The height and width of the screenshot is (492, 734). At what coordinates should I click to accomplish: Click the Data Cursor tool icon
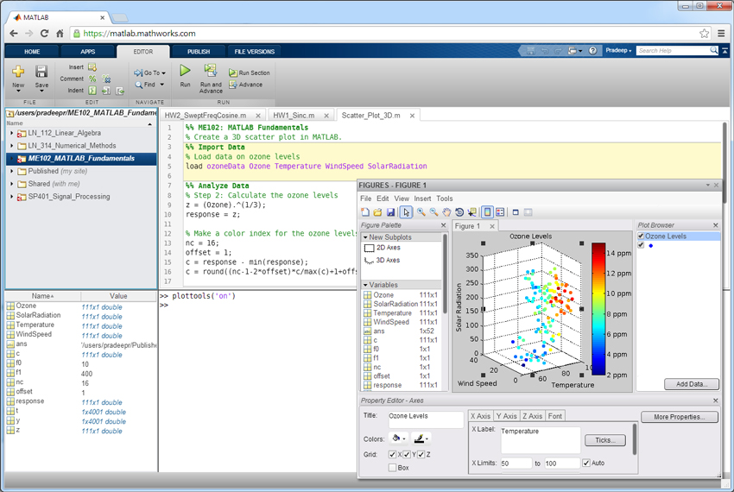click(x=471, y=212)
